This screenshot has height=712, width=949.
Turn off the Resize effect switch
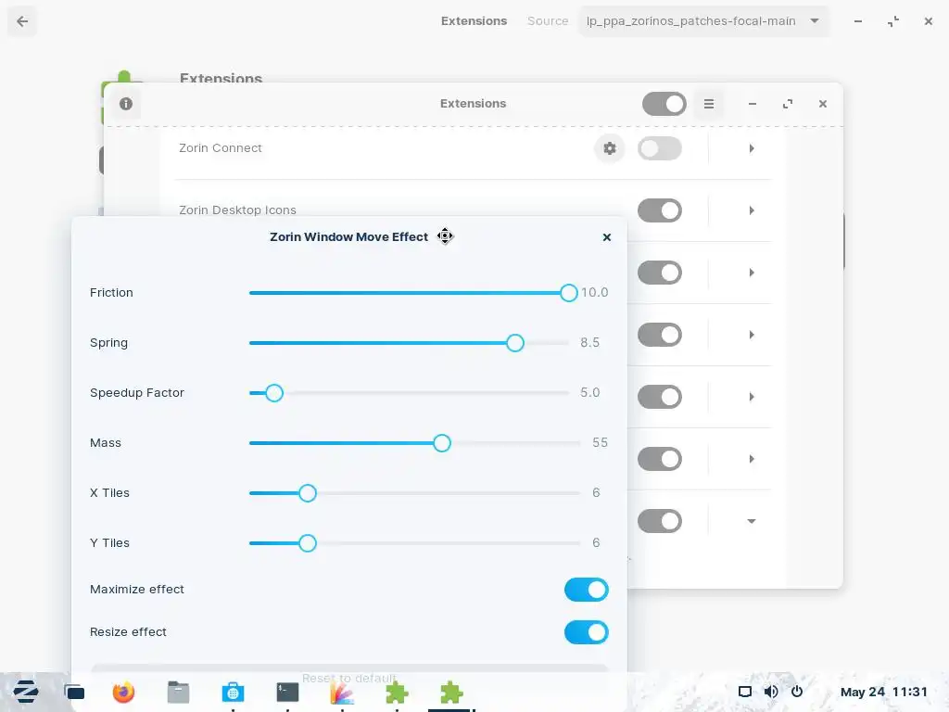pos(586,632)
